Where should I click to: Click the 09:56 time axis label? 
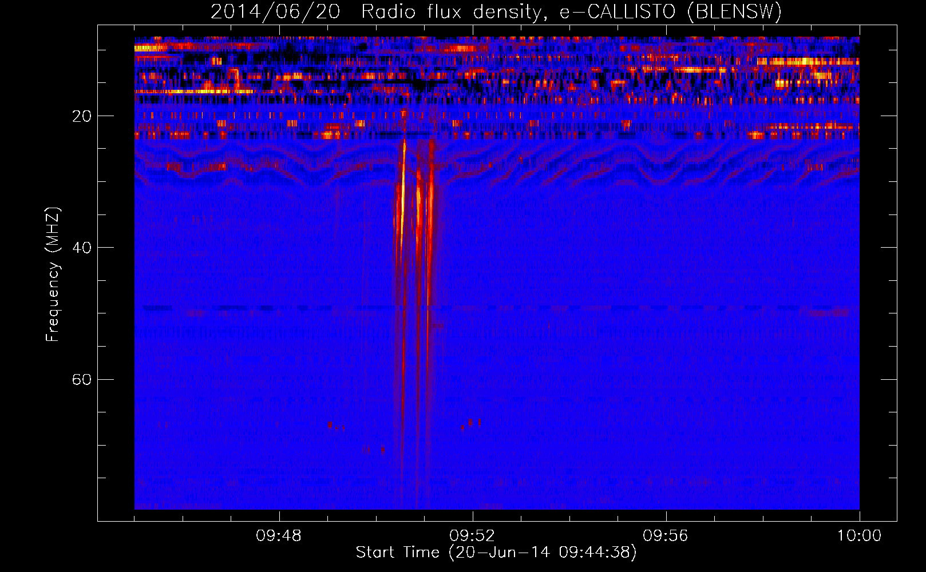click(x=666, y=536)
